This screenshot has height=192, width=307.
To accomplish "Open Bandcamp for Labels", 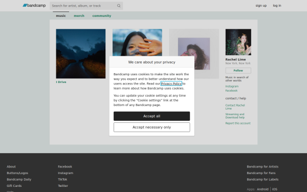I will pyautogui.click(x=262, y=180).
